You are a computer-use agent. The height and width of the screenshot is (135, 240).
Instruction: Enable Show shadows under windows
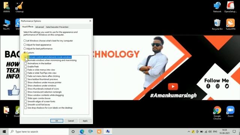[25, 85]
